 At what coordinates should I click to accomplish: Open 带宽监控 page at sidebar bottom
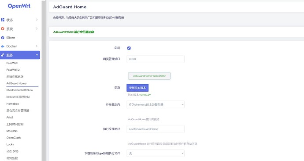pyautogui.click(x=12, y=158)
